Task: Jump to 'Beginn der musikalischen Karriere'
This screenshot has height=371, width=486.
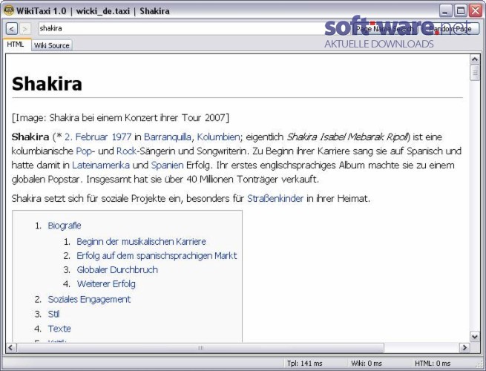Action: [141, 241]
